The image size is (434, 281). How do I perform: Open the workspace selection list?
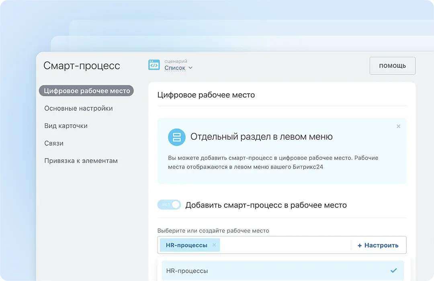[x=281, y=245]
